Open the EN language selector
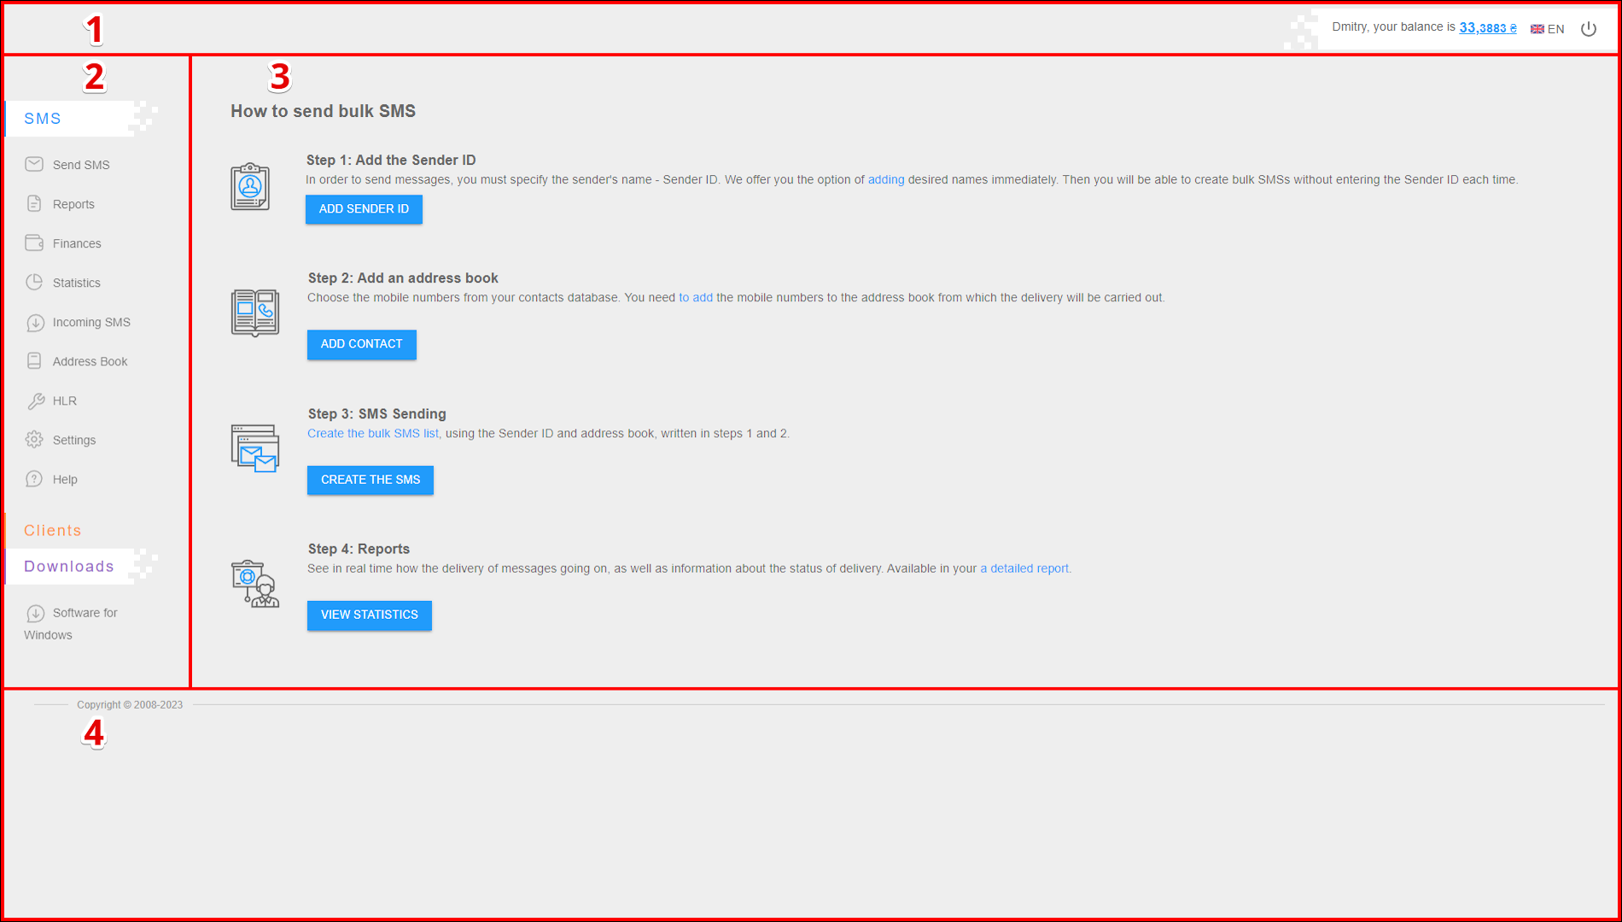The image size is (1622, 922). point(1548,29)
